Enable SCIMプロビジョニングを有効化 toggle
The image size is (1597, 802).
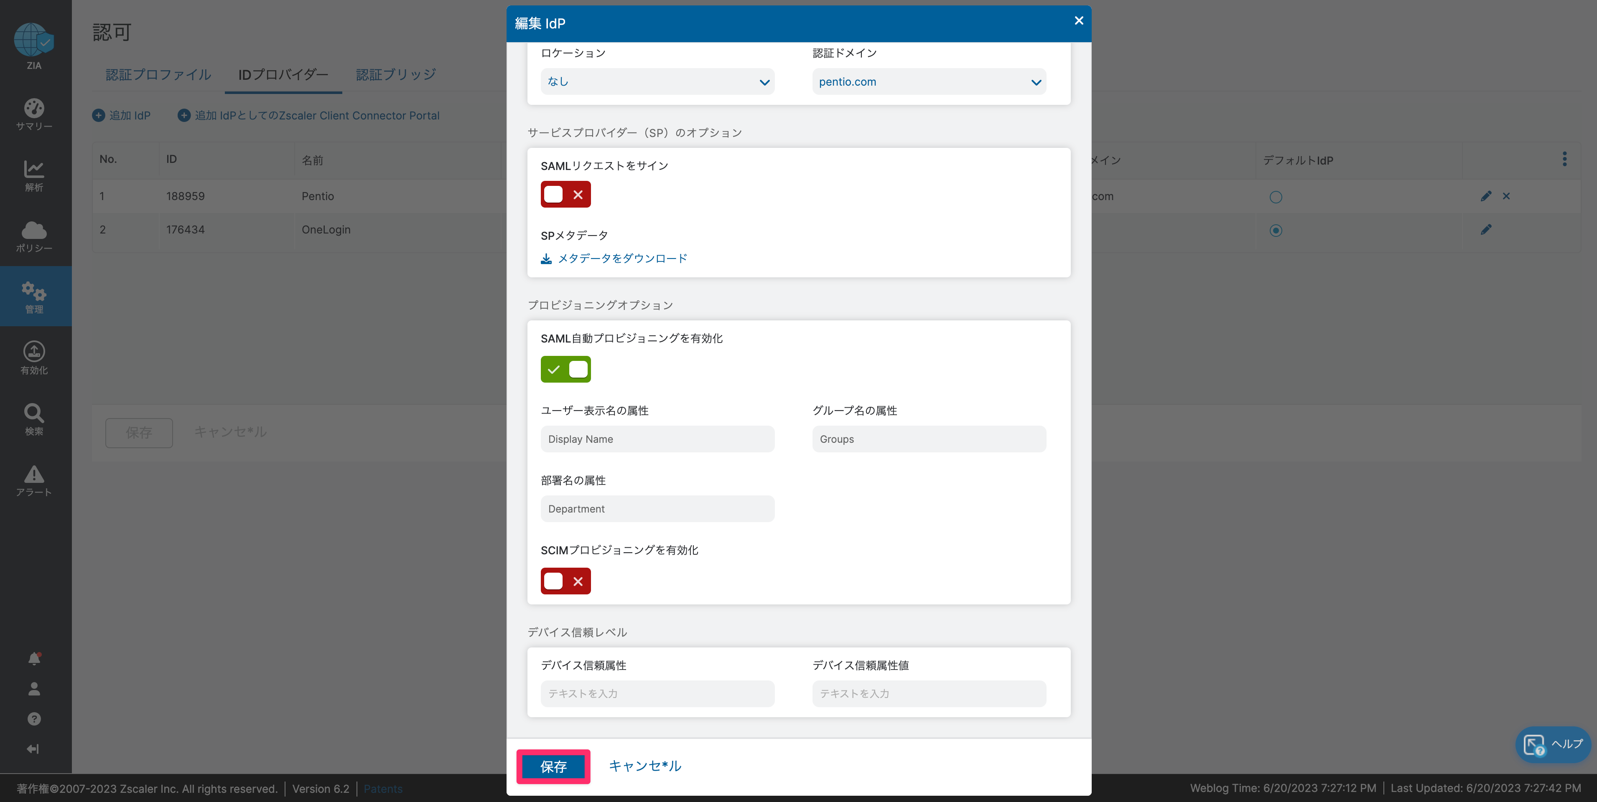click(565, 581)
